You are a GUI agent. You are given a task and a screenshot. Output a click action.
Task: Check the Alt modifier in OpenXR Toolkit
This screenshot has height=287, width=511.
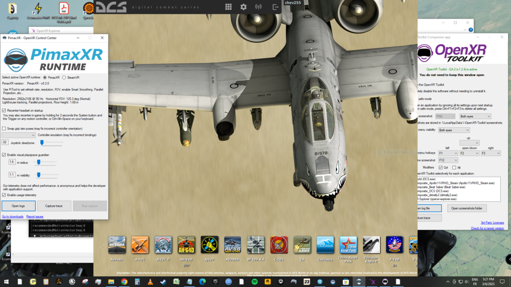click(454, 168)
